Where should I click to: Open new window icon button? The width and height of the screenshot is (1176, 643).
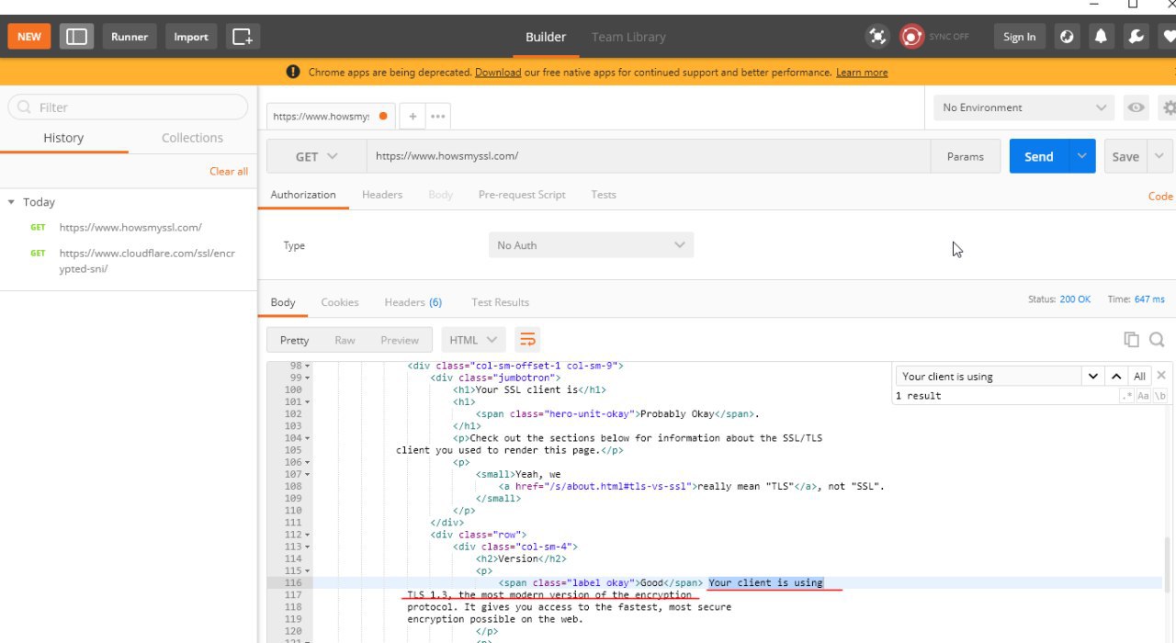click(243, 37)
